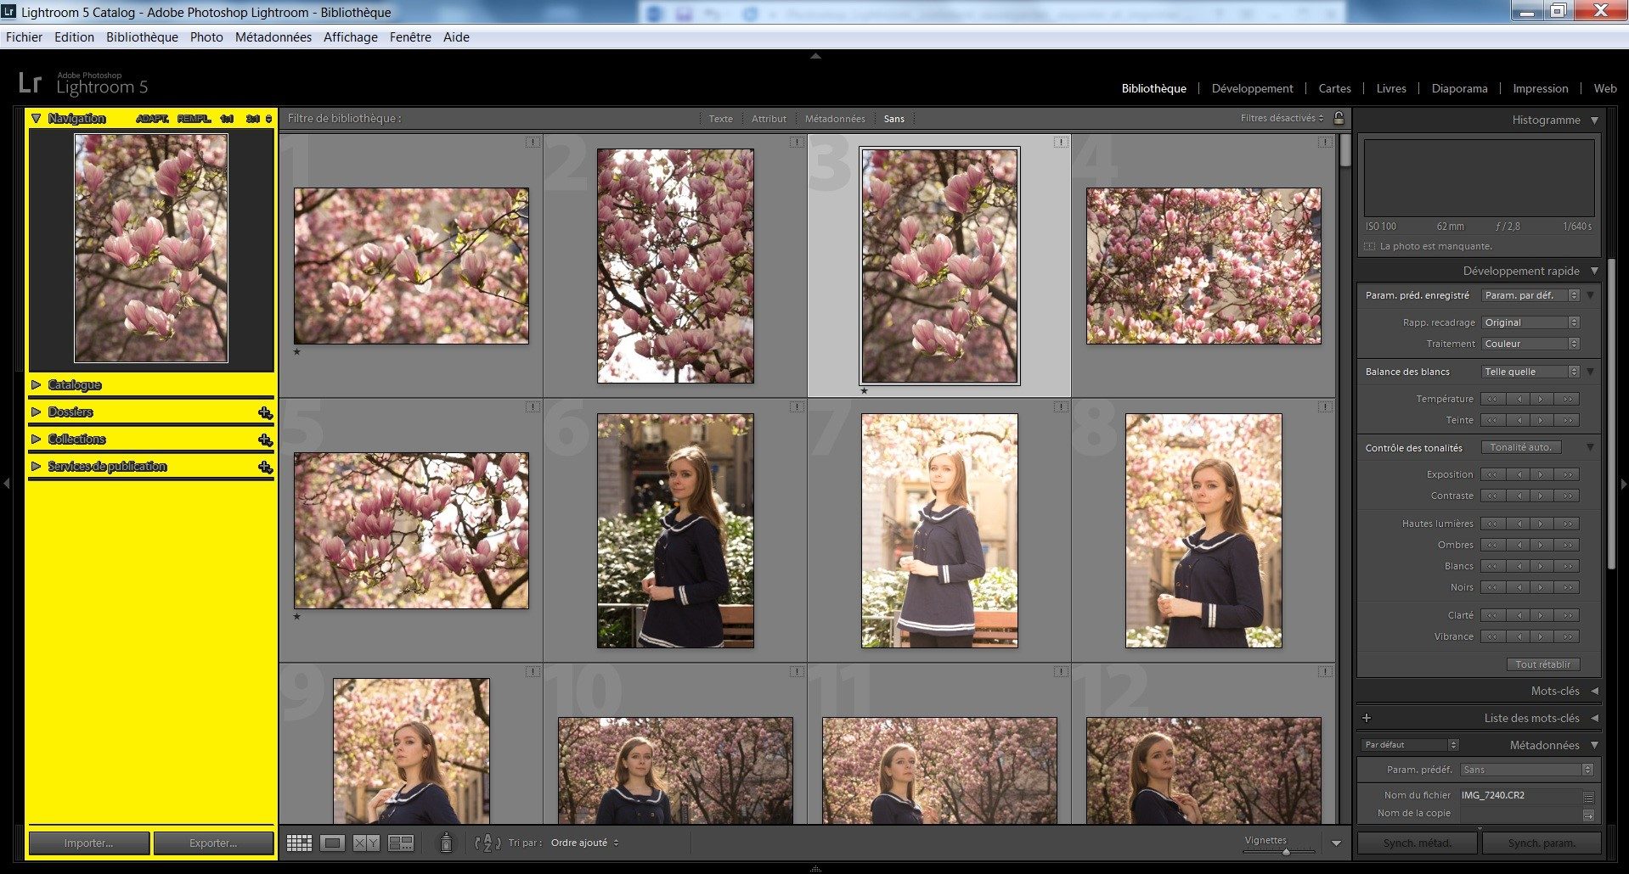The image size is (1629, 874).
Task: Open the Bibliothèque menu
Action: tap(142, 37)
